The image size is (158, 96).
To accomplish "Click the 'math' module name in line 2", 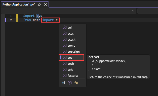I will [36, 20].
